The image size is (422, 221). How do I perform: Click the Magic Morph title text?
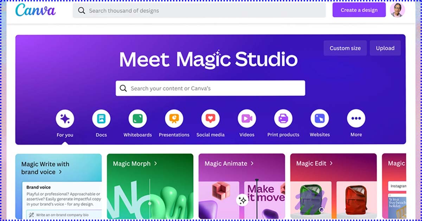coord(132,164)
